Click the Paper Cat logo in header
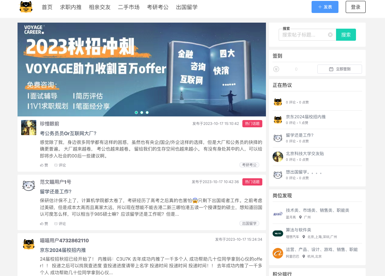The image size is (385, 276). click(x=26, y=7)
